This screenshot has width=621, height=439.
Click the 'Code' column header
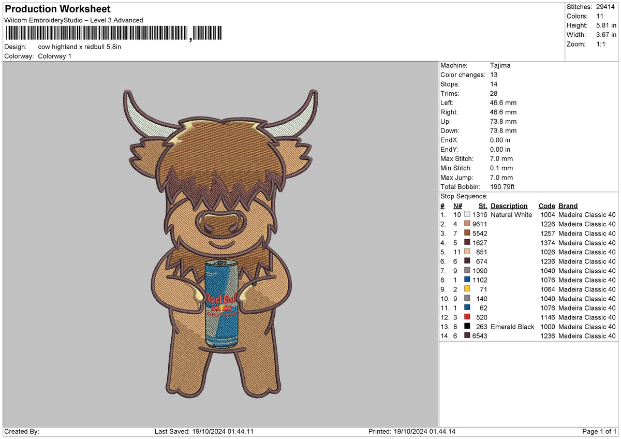tap(546, 206)
